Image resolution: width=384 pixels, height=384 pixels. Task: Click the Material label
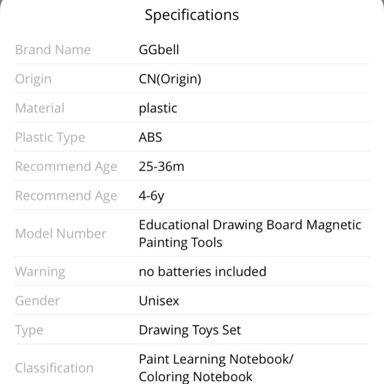40,108
